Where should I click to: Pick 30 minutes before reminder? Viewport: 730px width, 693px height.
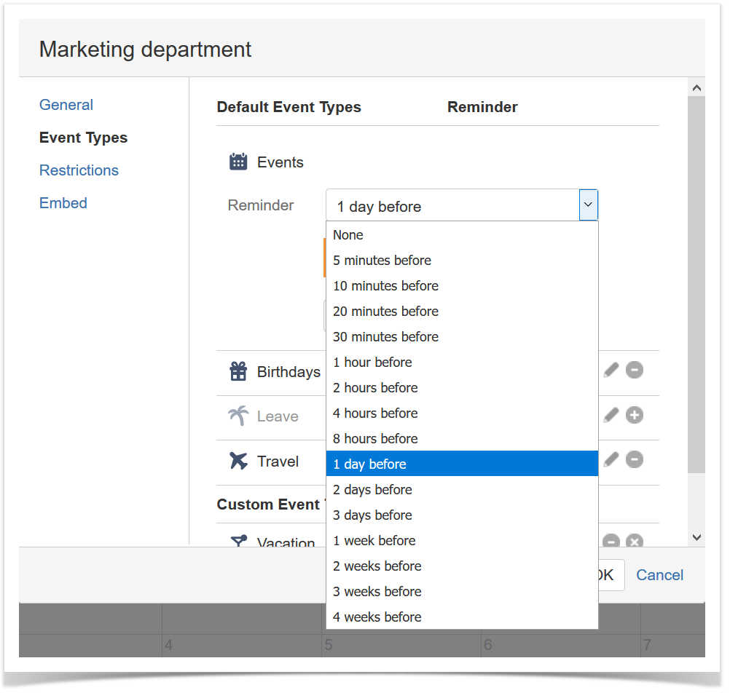coord(462,337)
